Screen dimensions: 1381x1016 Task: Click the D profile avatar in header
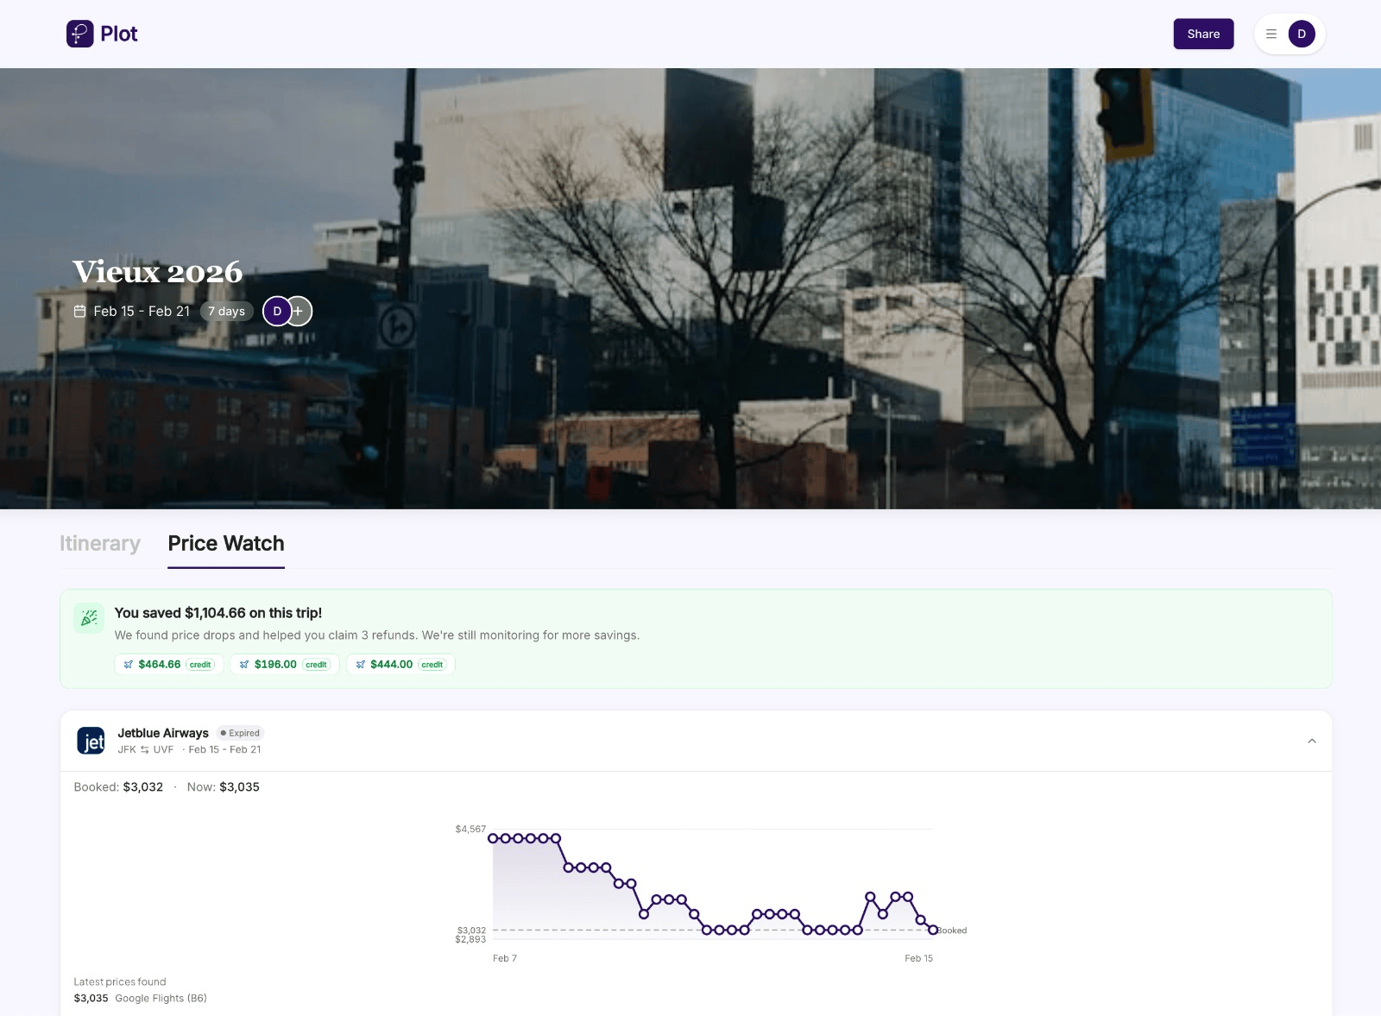point(1301,35)
